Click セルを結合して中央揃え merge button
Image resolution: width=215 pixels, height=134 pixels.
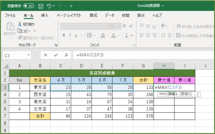pyautogui.click(x=195, y=36)
